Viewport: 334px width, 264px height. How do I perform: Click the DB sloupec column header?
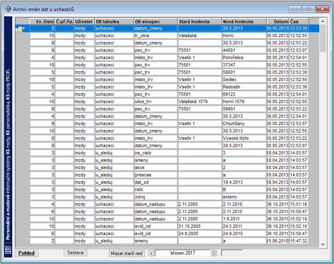click(156, 22)
